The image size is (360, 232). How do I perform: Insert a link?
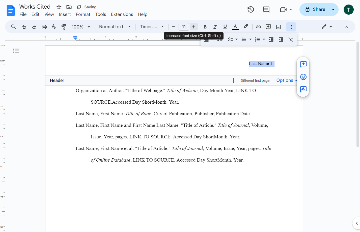tap(258, 27)
